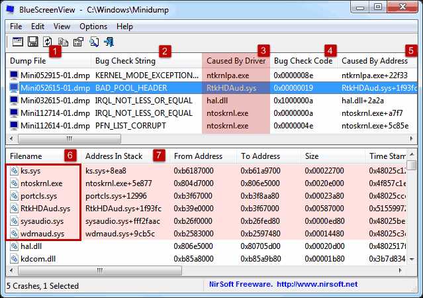Click the file icon next to sysaudio.sys
The height and width of the screenshot is (298, 423).
pyautogui.click(x=14, y=221)
